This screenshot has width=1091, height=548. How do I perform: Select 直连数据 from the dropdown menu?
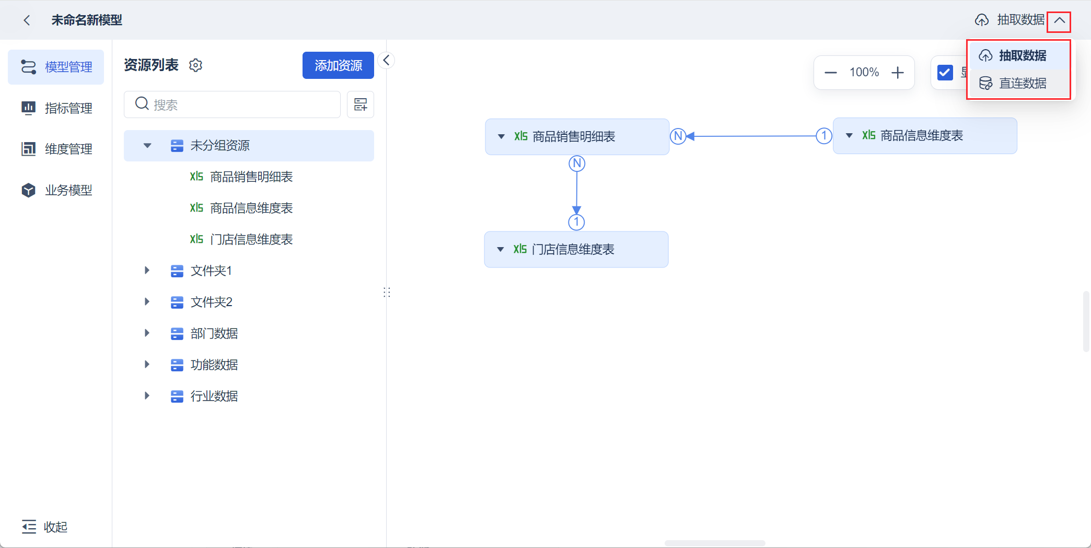1022,84
